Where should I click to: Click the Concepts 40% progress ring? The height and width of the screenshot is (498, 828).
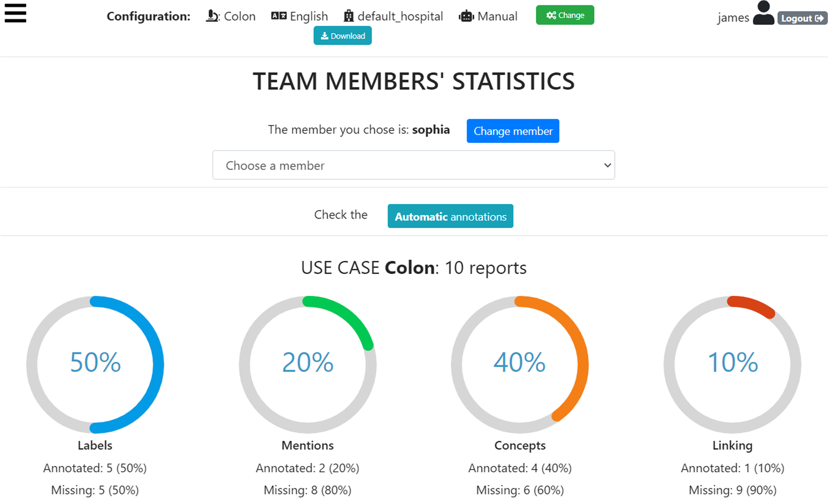pyautogui.click(x=520, y=364)
